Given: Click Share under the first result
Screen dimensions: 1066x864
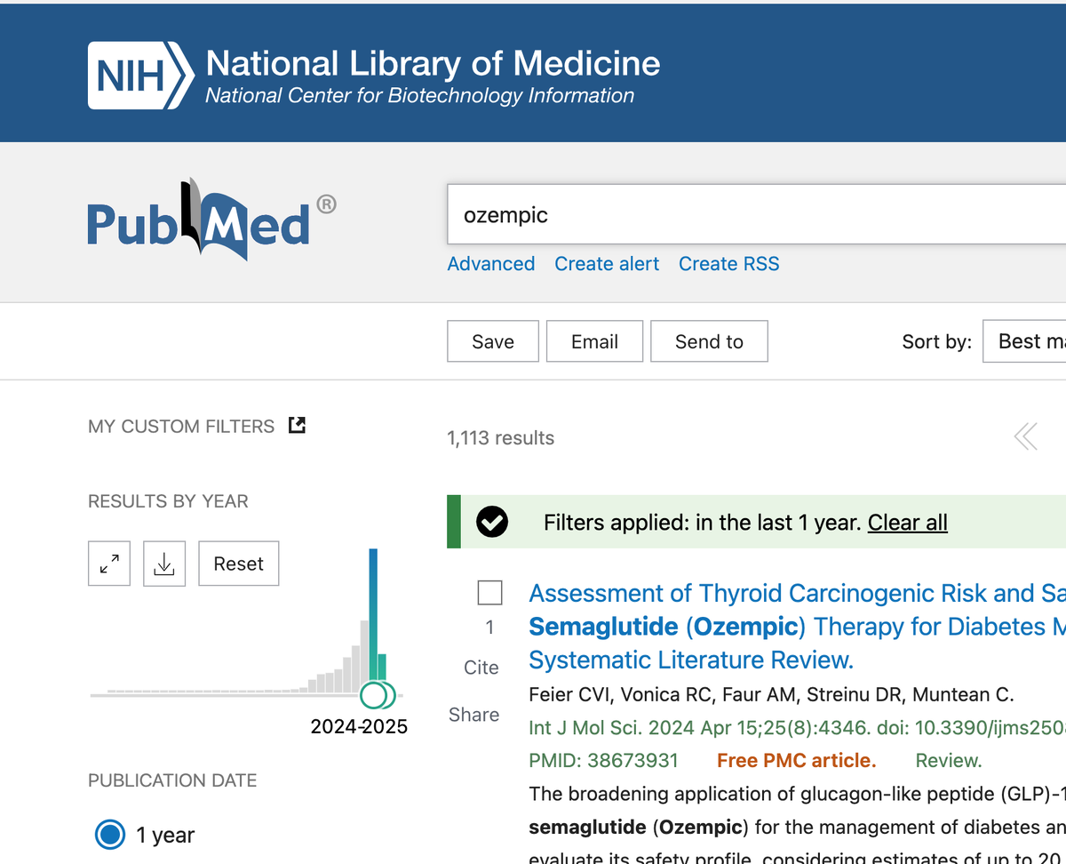Looking at the screenshot, I should click(x=473, y=715).
